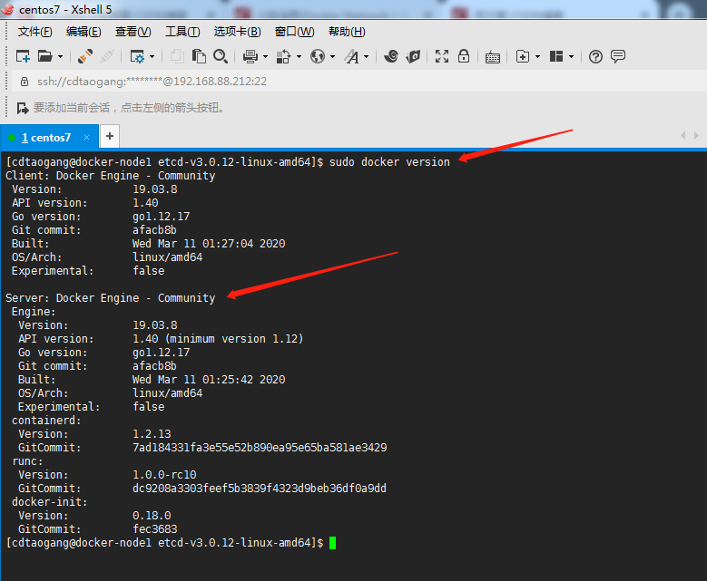Screen dimensions: 707x581
Task: Click the New session icon
Action: (x=23, y=56)
